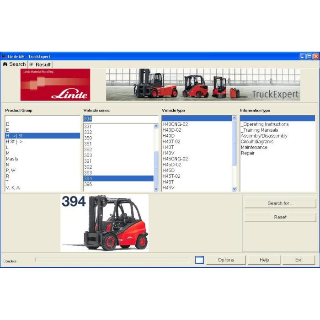Select product group 'H -->| 8t'
320x320 pixels.
click(x=43, y=136)
